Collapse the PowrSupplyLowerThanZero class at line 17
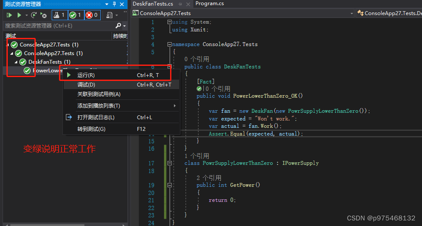422x226 pixels. [x=170, y=163]
